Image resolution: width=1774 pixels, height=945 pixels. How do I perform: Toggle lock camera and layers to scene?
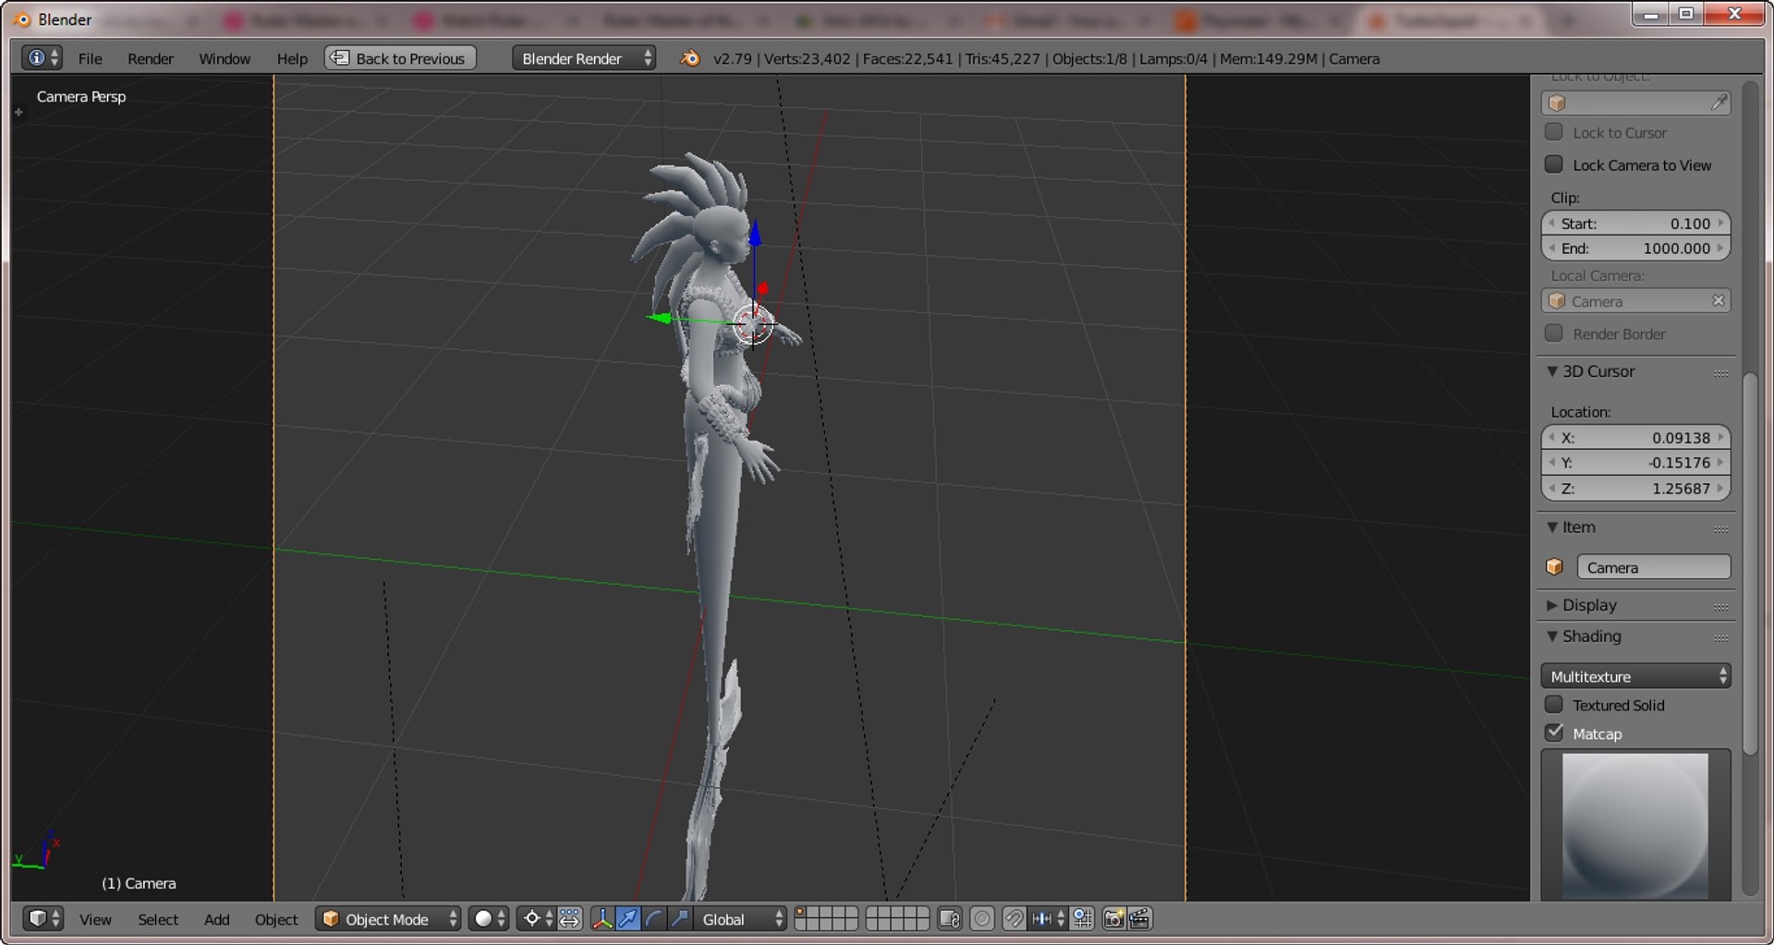click(950, 919)
